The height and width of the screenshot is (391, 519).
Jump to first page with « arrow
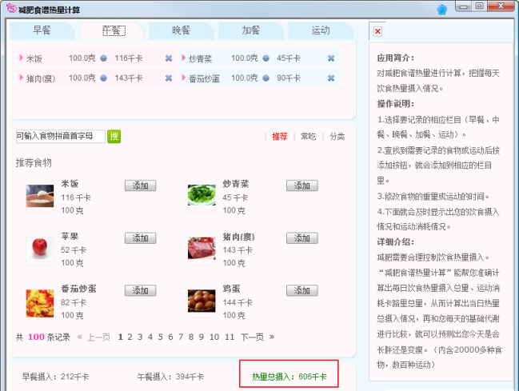(x=80, y=337)
